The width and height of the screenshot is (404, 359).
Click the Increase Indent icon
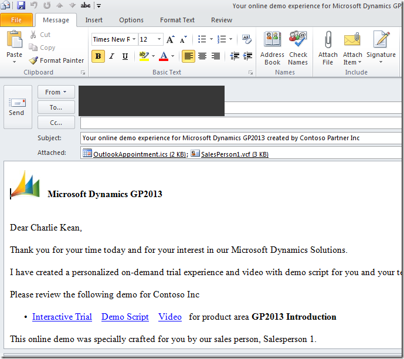(x=247, y=56)
